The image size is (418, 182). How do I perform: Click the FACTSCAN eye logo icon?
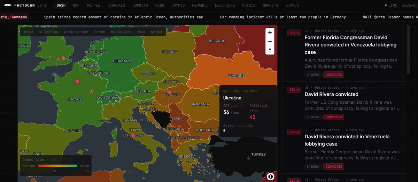point(8,5)
